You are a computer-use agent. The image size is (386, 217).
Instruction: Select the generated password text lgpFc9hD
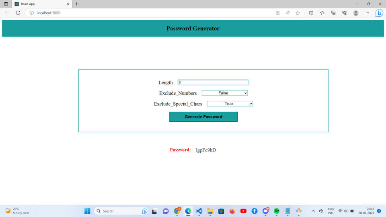point(206,150)
